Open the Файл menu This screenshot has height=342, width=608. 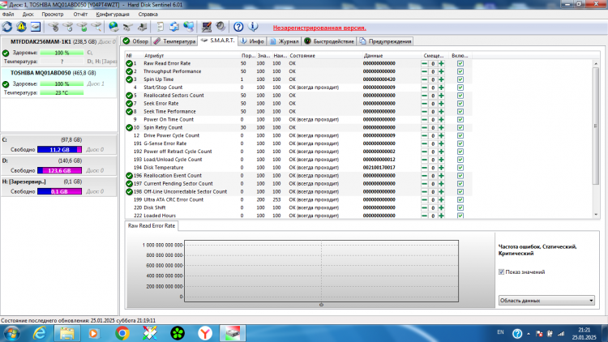pyautogui.click(x=8, y=14)
